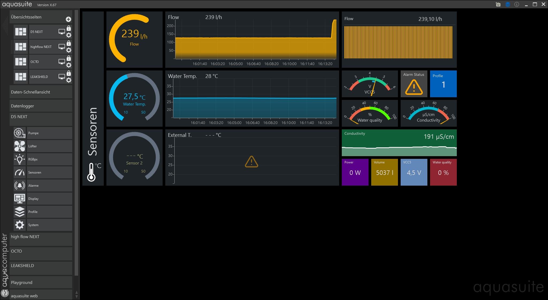Image resolution: width=548 pixels, height=300 pixels.
Task: Click the VCC5 4,5 V tile
Action: (x=414, y=172)
